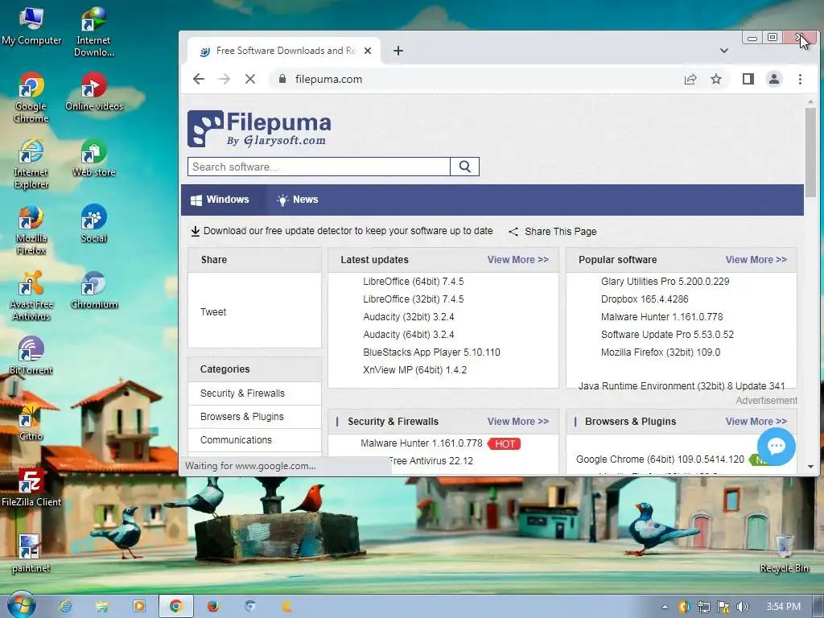The image size is (824, 618).
Task: Open Glary Utilities Pro 5.200.0.229
Action: tap(665, 282)
